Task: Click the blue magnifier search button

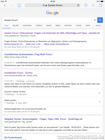Action: tap(100, 20)
